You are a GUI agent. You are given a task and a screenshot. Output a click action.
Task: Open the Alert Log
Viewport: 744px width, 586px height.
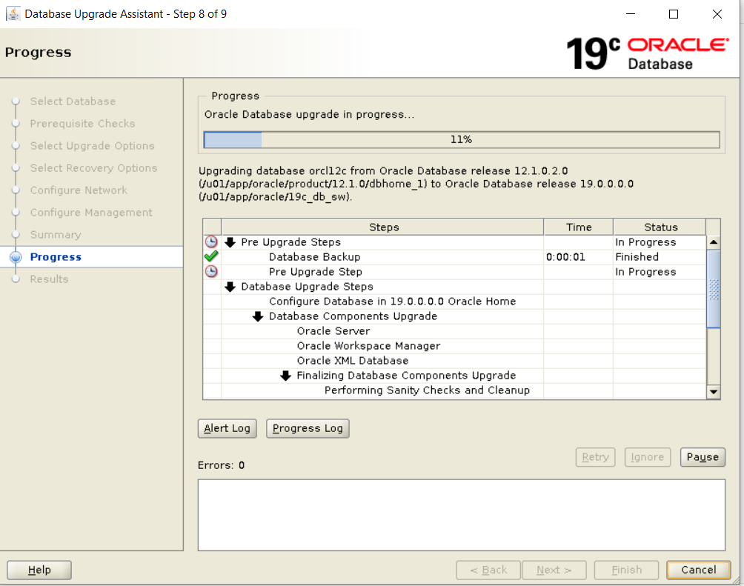click(227, 428)
